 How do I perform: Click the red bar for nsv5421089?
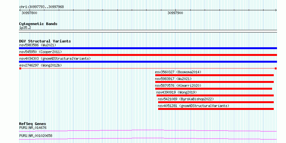coord(216,102)
